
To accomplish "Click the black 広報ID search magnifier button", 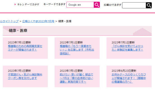I will (x=149, y=5).
